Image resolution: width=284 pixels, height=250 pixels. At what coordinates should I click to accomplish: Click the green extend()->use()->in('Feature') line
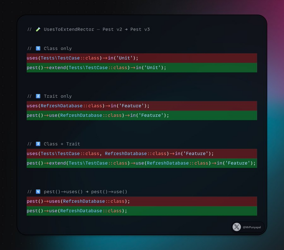click(x=141, y=163)
